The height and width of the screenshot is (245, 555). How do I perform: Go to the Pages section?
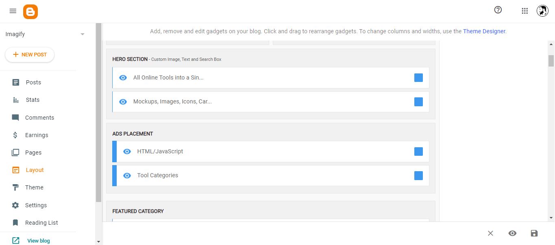[x=33, y=153]
